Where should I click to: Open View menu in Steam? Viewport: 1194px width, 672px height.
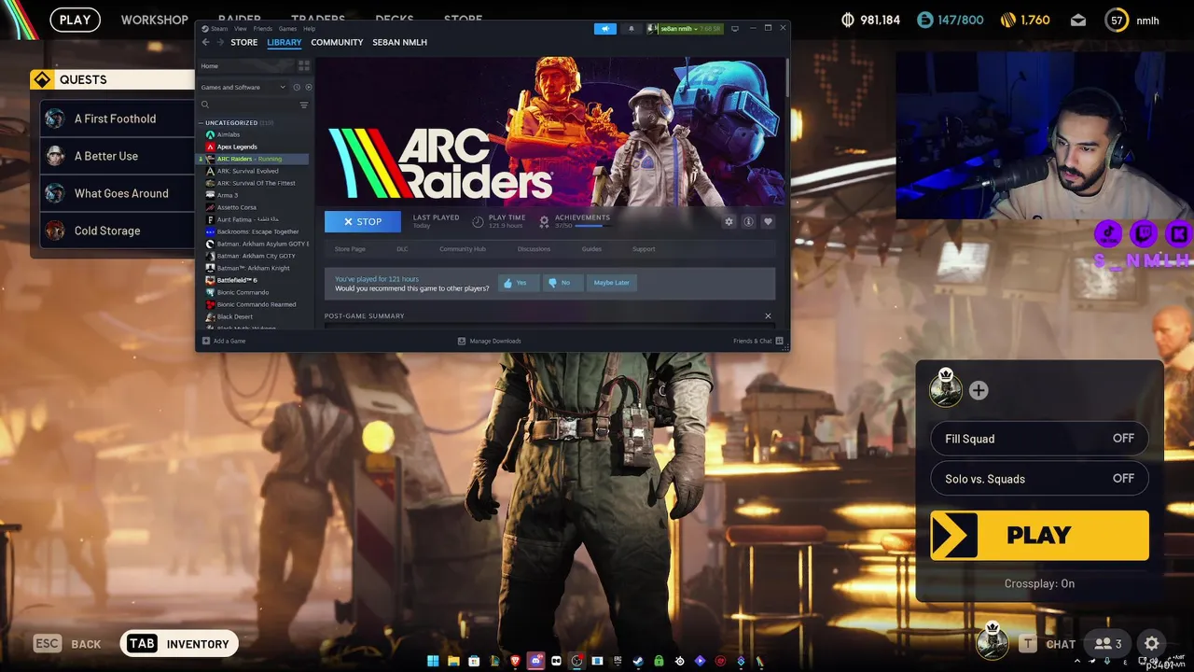[x=241, y=29]
